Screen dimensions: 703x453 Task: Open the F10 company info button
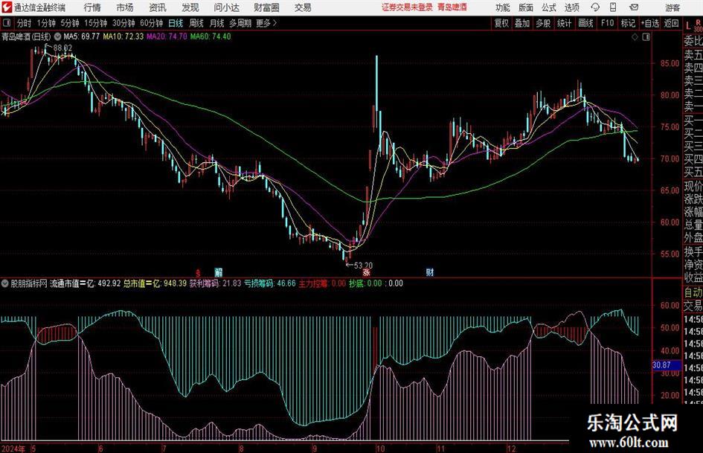607,23
